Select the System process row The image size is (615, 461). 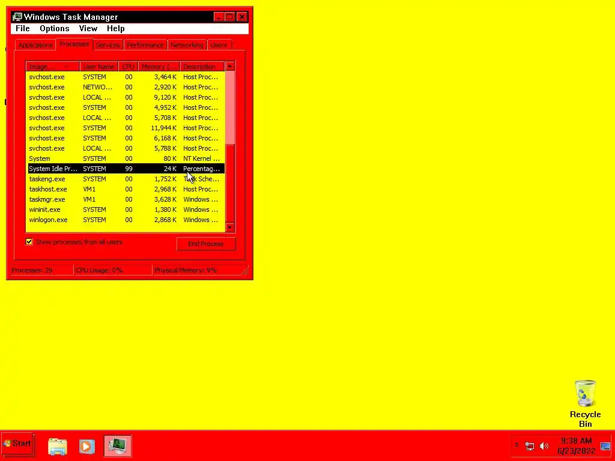tap(125, 158)
